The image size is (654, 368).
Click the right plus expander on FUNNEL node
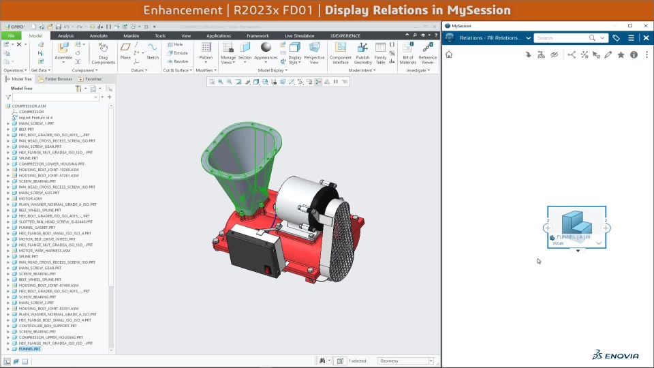(606, 228)
